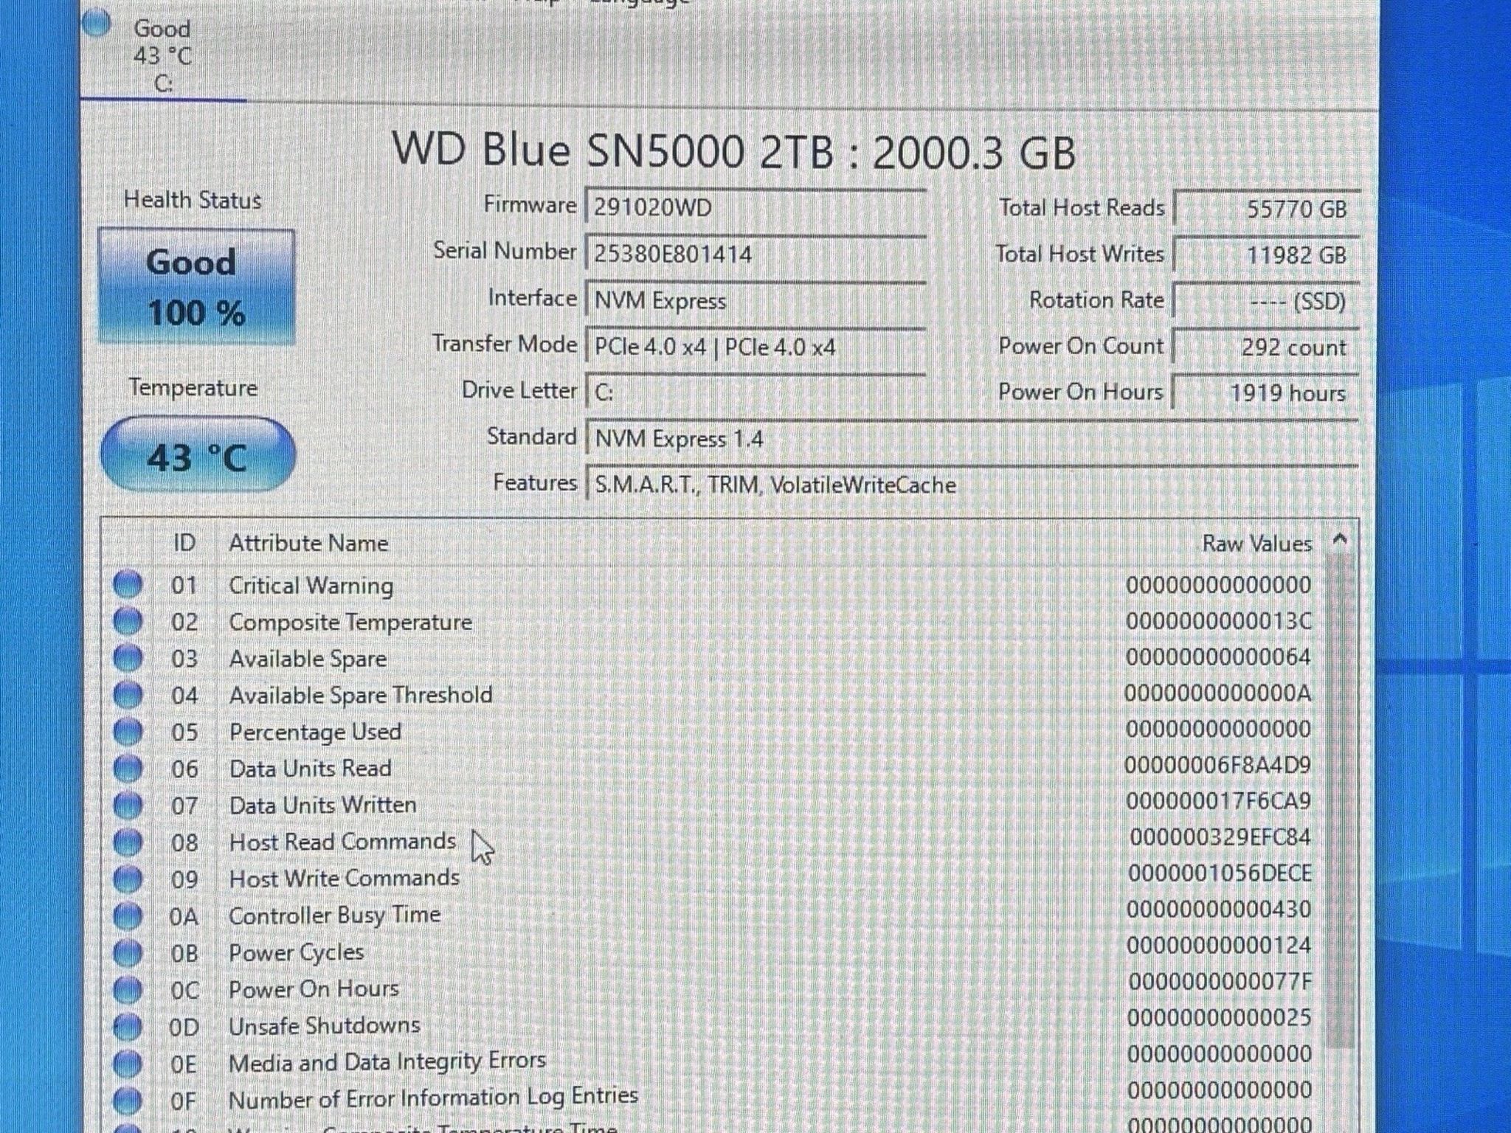Click the Features field with S.M.A.R.T., TRIM
The height and width of the screenshot is (1133, 1511).
pos(972,485)
